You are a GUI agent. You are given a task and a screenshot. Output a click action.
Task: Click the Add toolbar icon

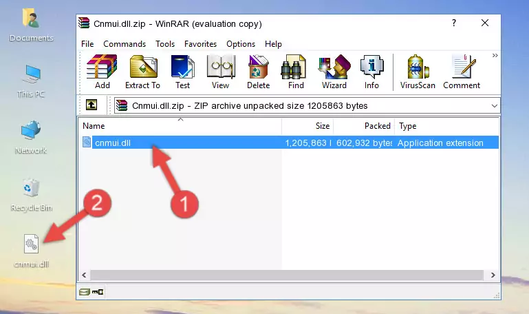click(x=102, y=72)
